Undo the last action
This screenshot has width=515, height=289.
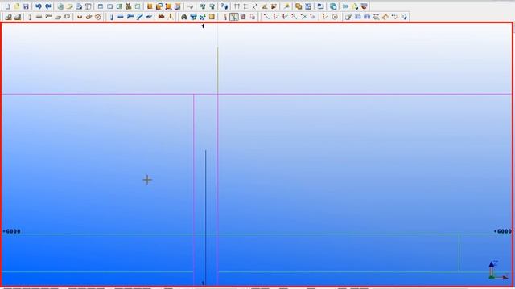(x=39, y=6)
